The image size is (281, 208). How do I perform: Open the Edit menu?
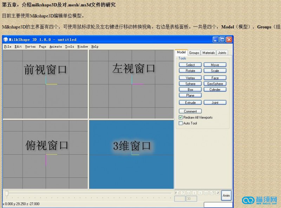(x=18, y=47)
